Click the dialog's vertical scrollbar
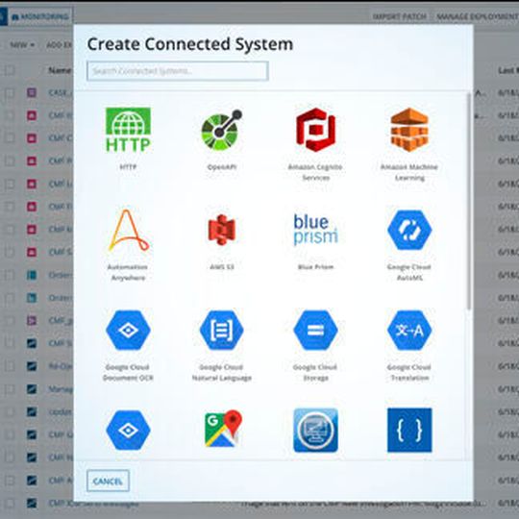This screenshot has width=519, height=519. tap(469, 201)
